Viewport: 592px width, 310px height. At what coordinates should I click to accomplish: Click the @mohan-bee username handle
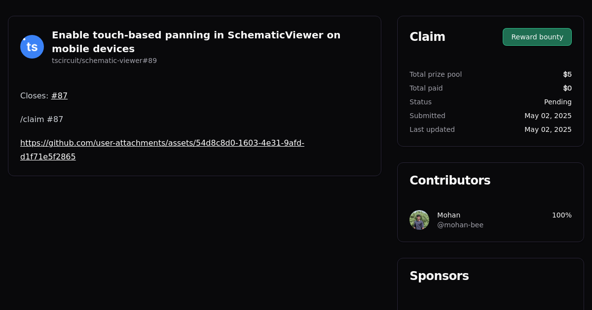[460, 225]
